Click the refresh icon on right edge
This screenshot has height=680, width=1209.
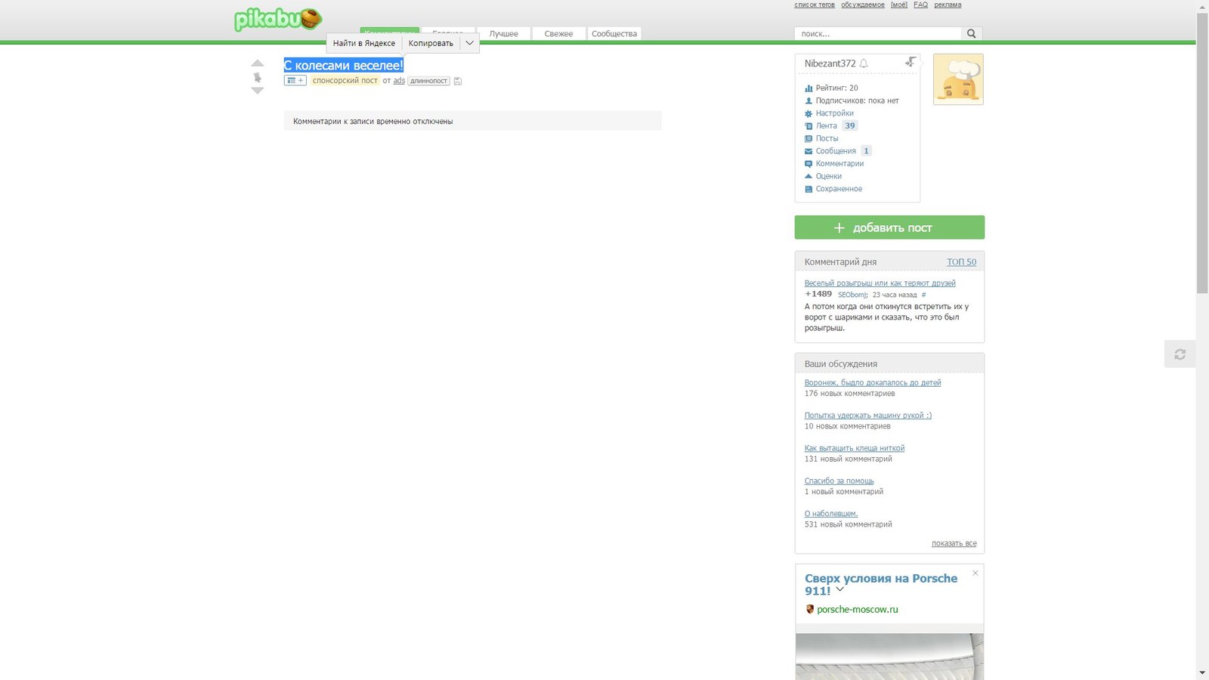pos(1180,354)
